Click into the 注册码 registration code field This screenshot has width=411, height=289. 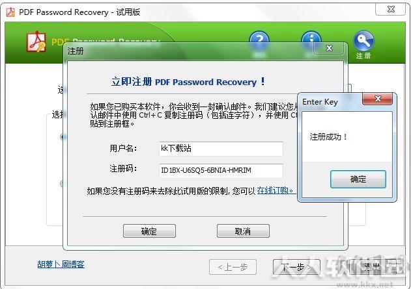coord(221,171)
